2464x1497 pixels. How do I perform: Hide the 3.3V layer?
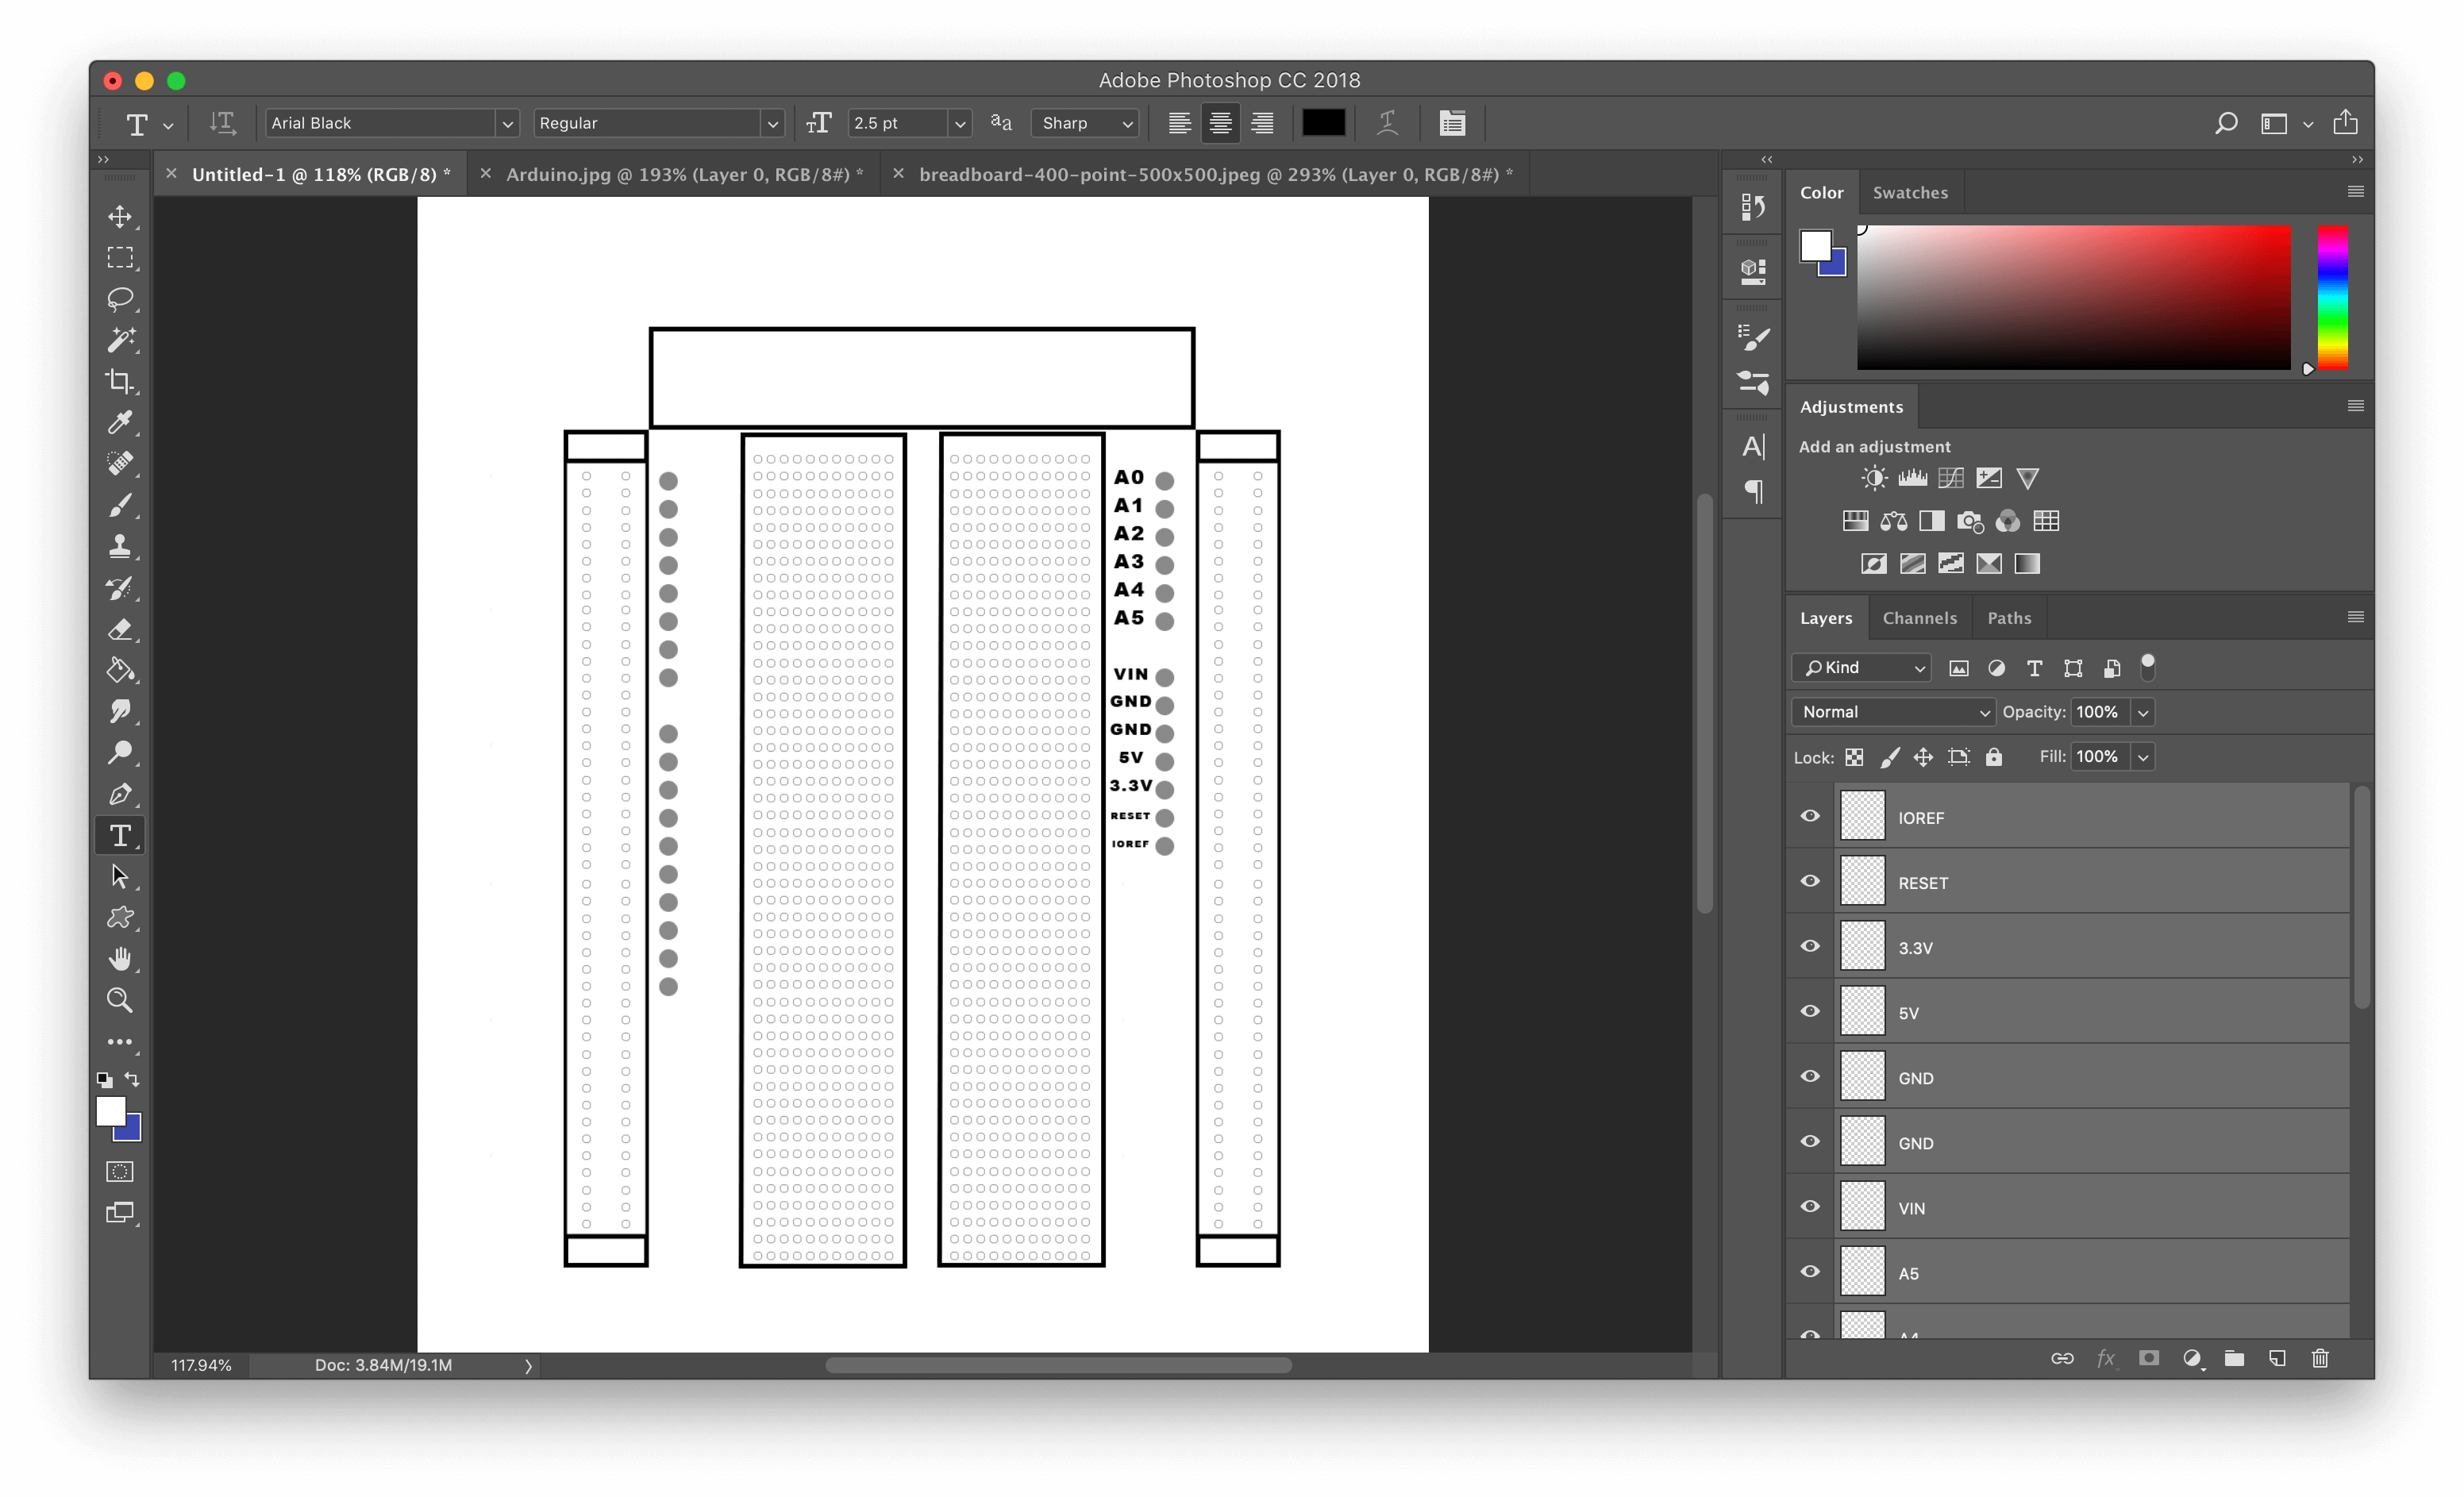pyautogui.click(x=1810, y=946)
